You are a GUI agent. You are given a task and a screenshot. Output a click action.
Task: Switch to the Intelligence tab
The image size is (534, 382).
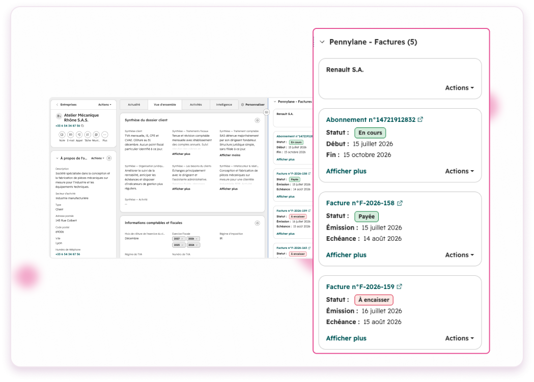[x=224, y=105]
